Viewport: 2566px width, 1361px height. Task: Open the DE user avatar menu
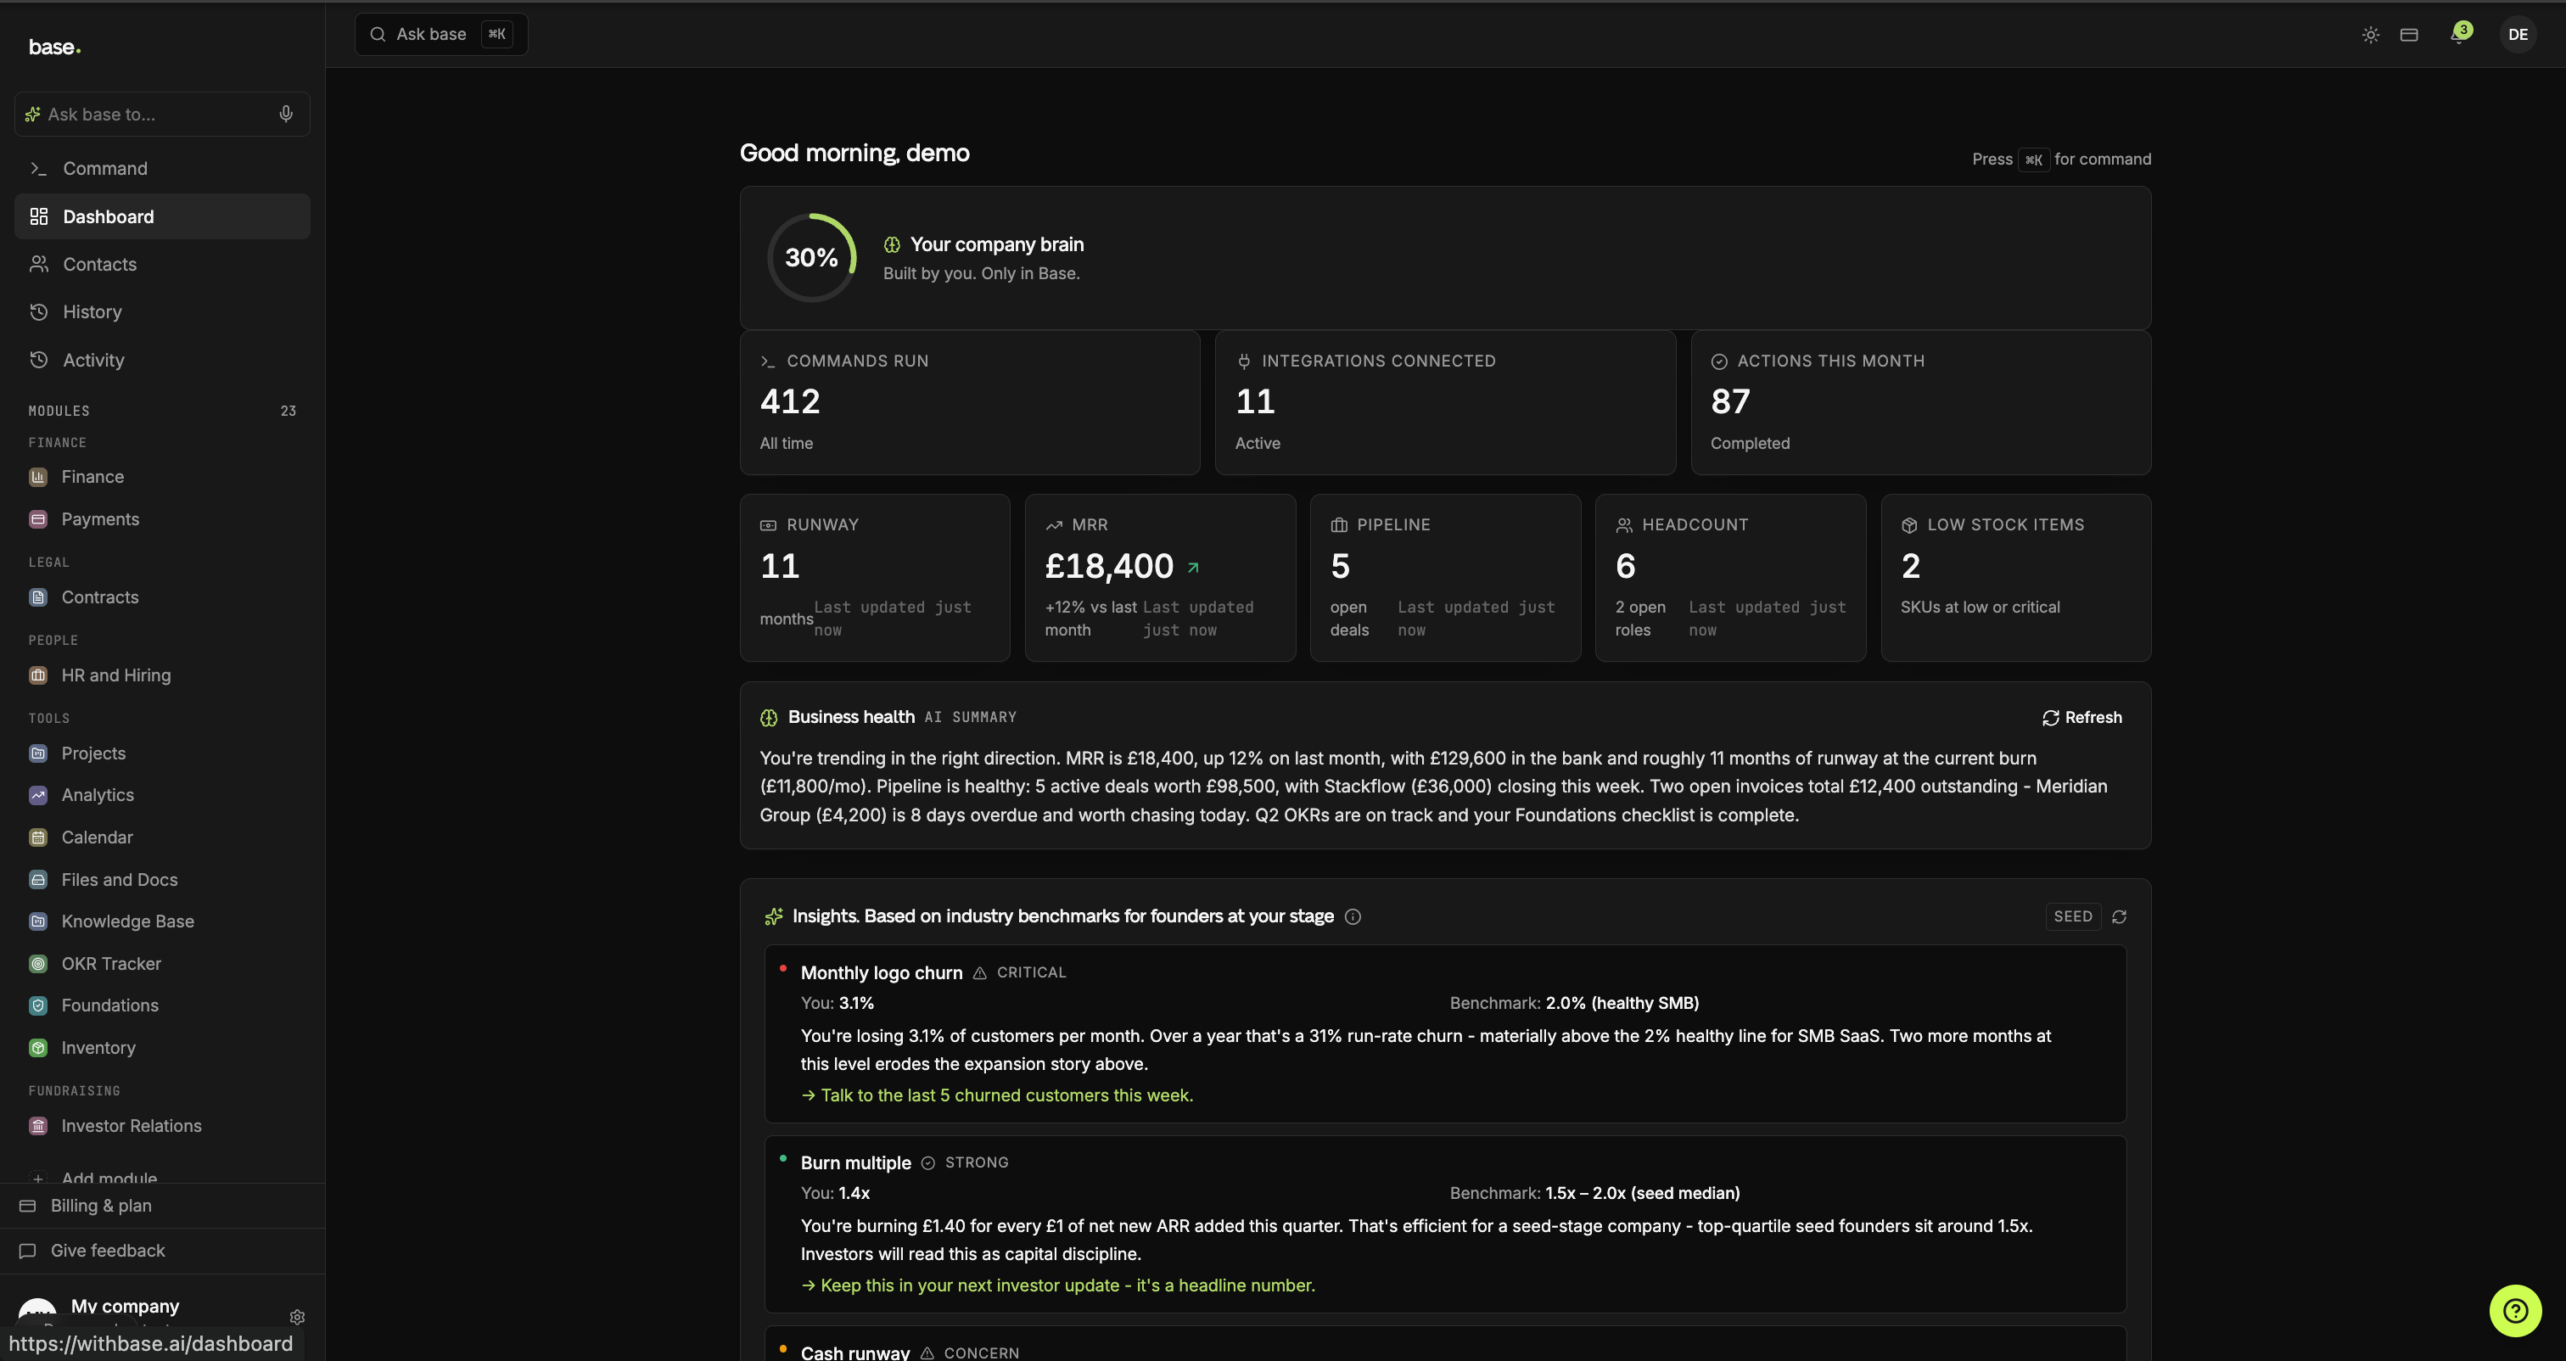[x=2517, y=35]
